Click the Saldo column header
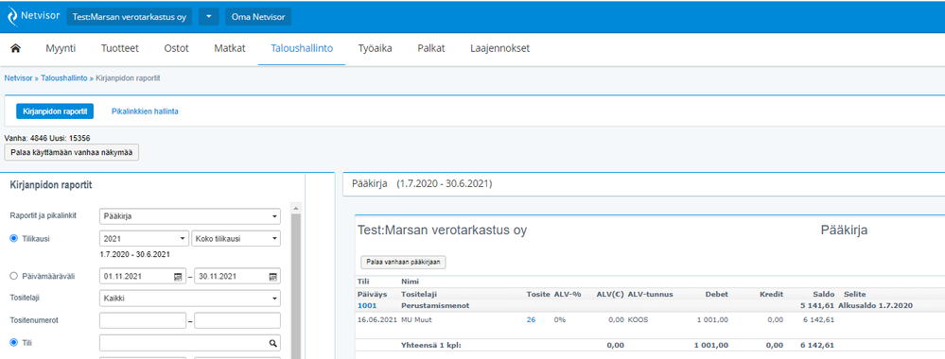This screenshot has width=945, height=359. coord(823,295)
